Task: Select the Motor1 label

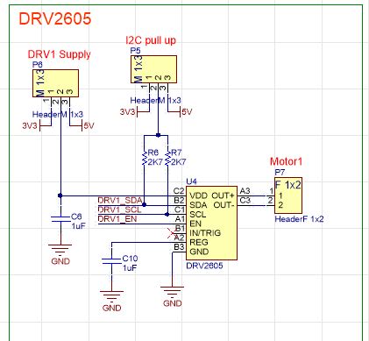Action: [286, 161]
